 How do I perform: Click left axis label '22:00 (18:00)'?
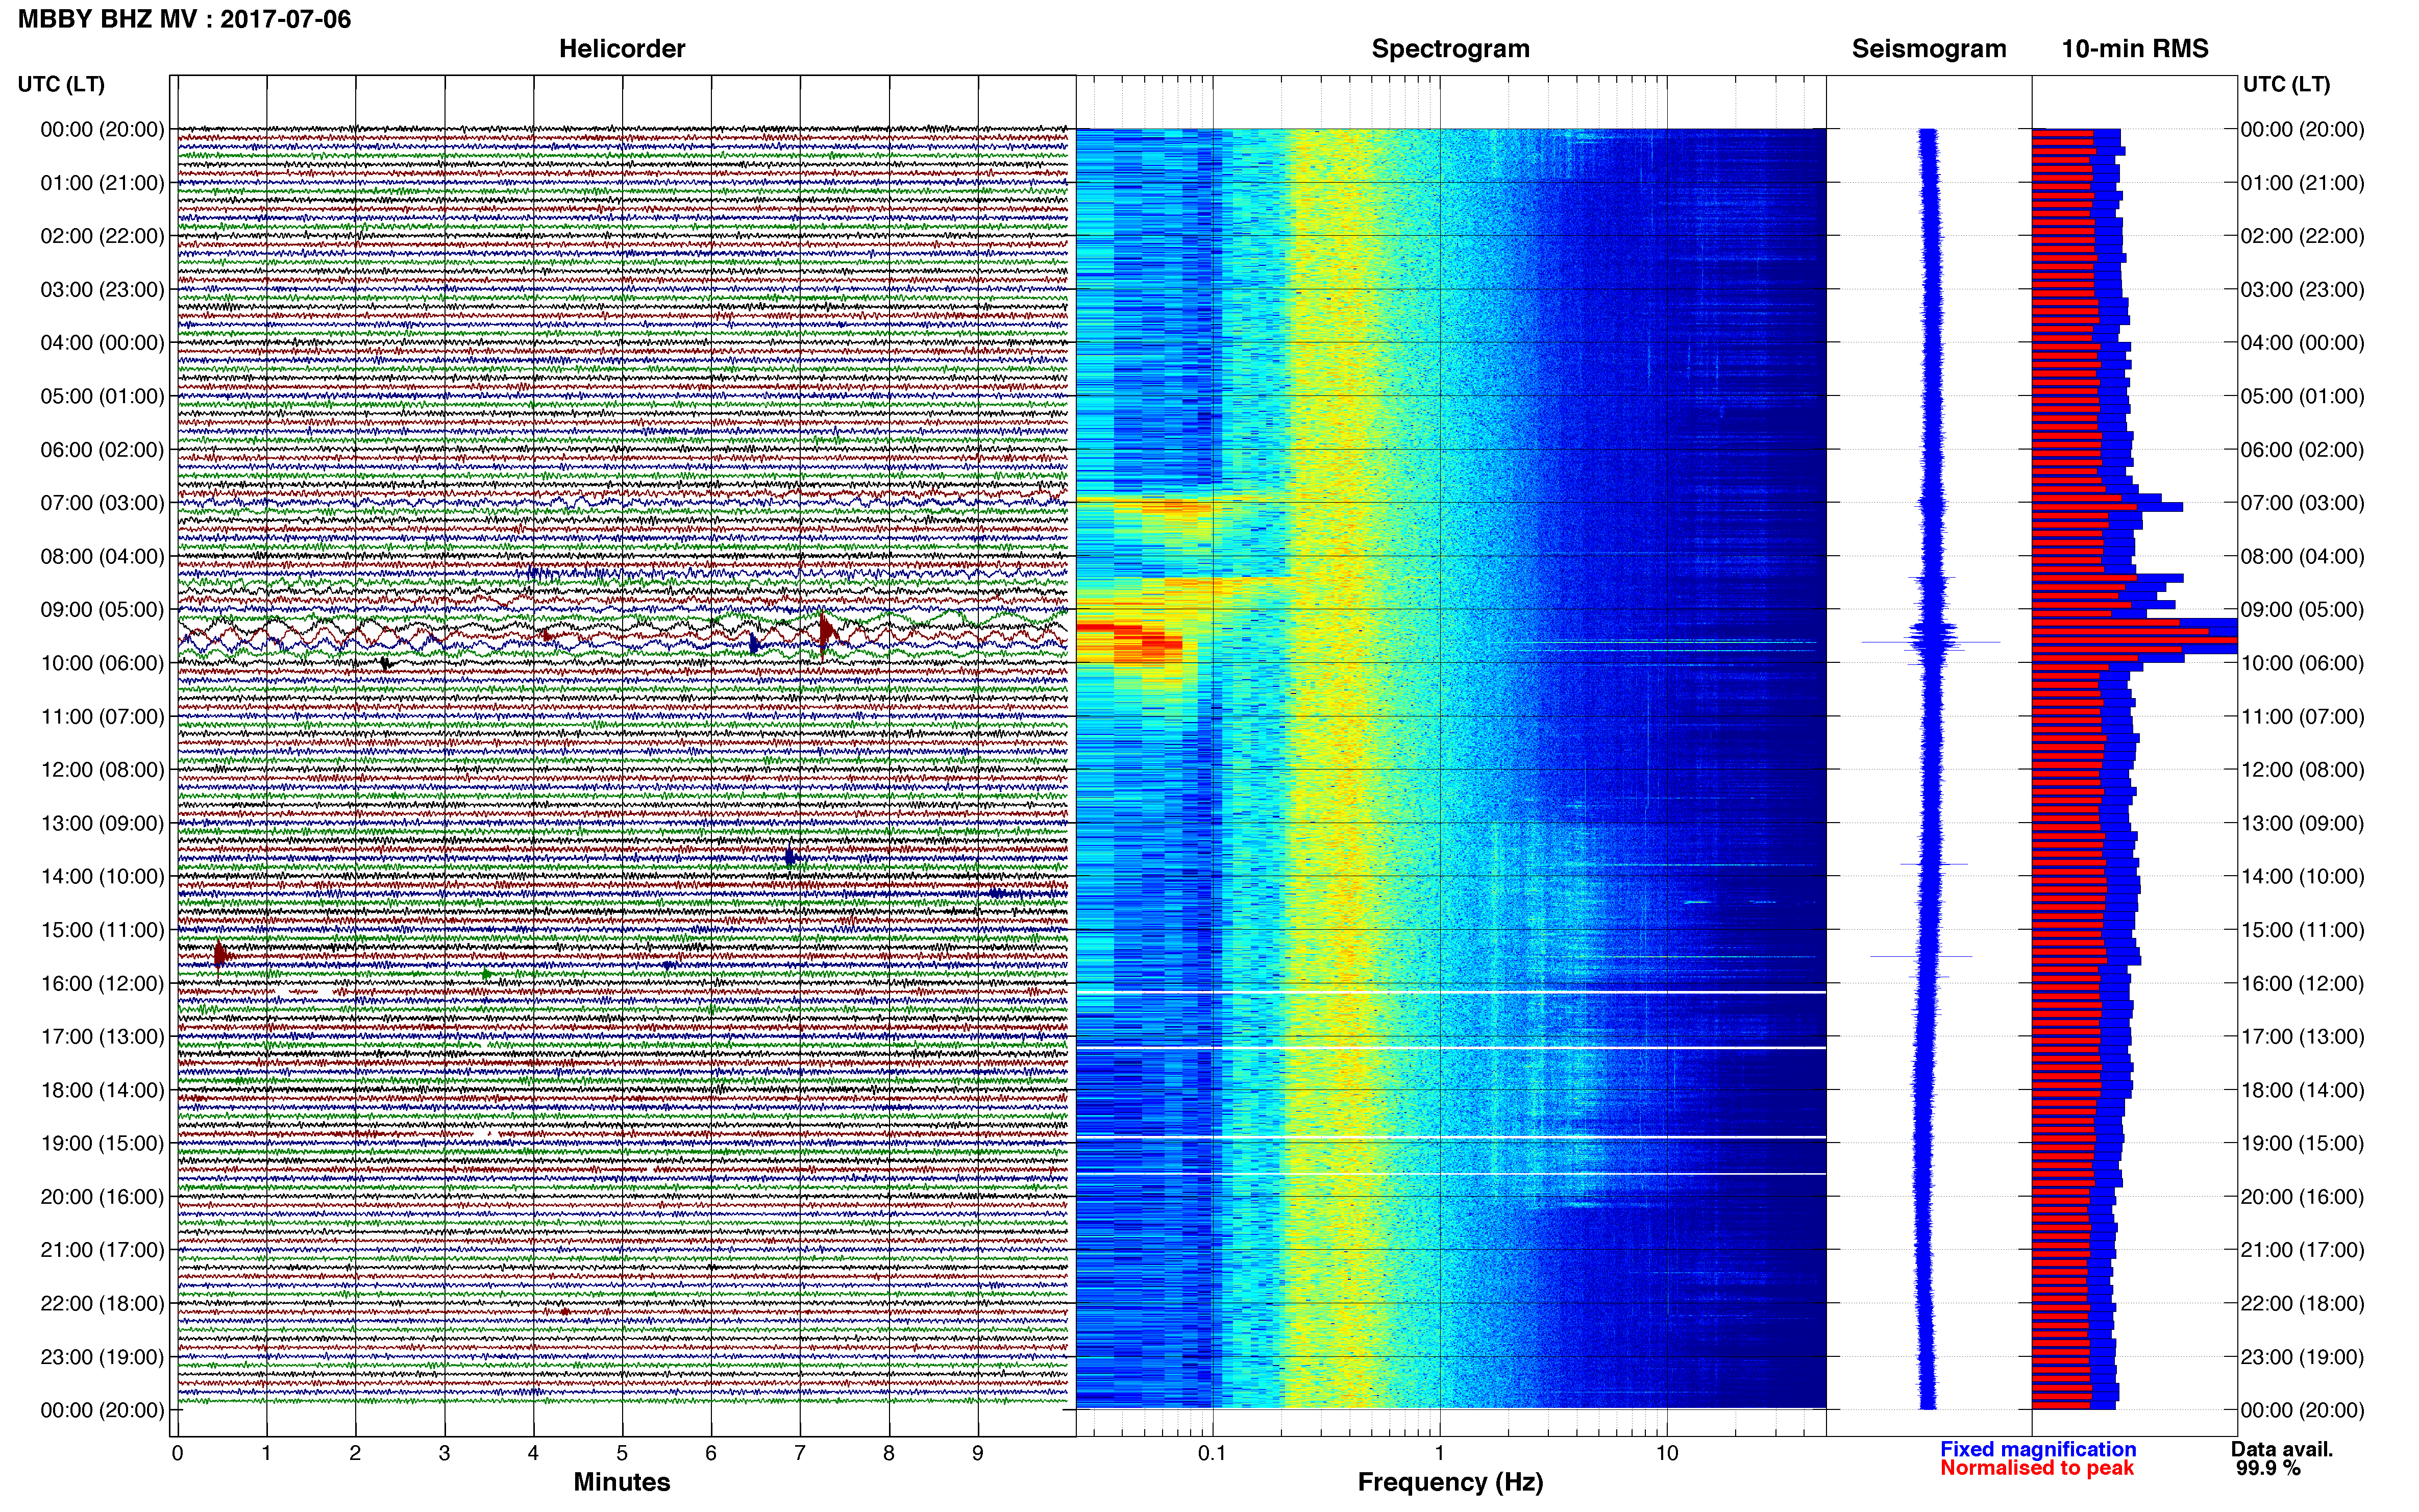pyautogui.click(x=102, y=1303)
